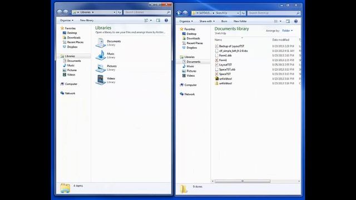Open the view options arrow in Libraries window
This screenshot has height=200, width=356.
click(151, 21)
